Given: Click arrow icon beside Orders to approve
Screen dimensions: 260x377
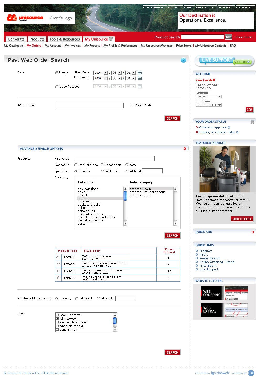Looking at the screenshot, I should (x=229, y=128).
